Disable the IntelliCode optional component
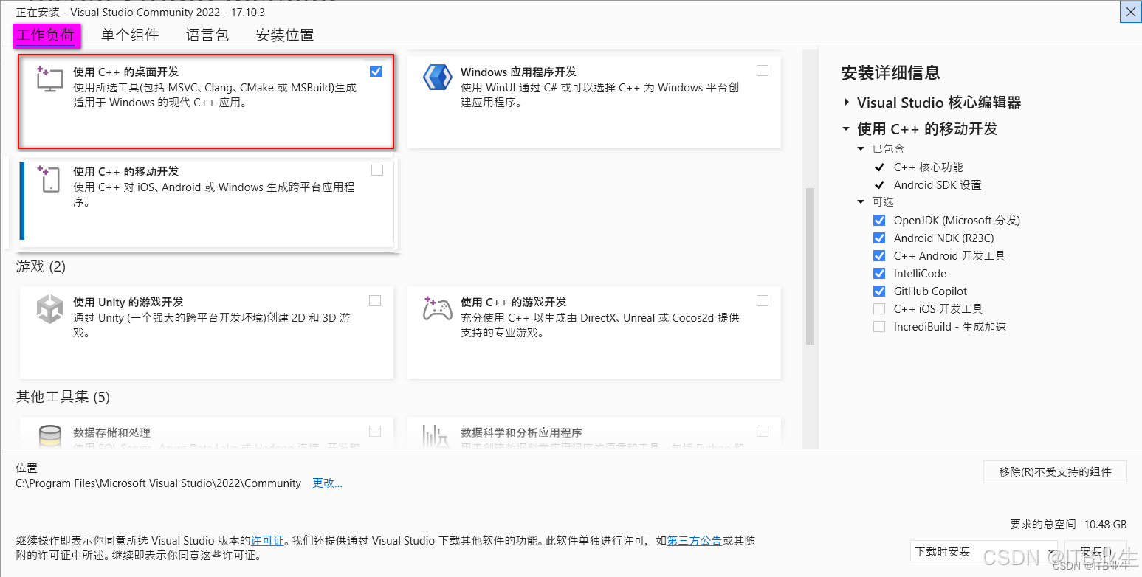1142x577 pixels. pyautogui.click(x=879, y=274)
